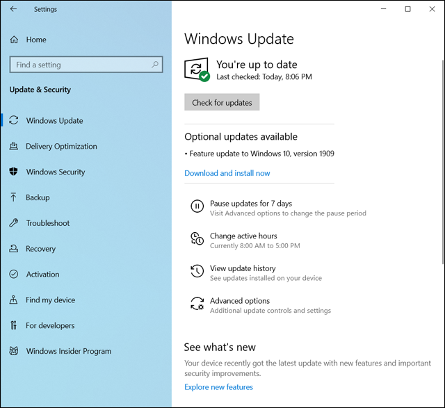This screenshot has width=445, height=408.
Task: Click the update status icon with green check
Action: point(197,70)
